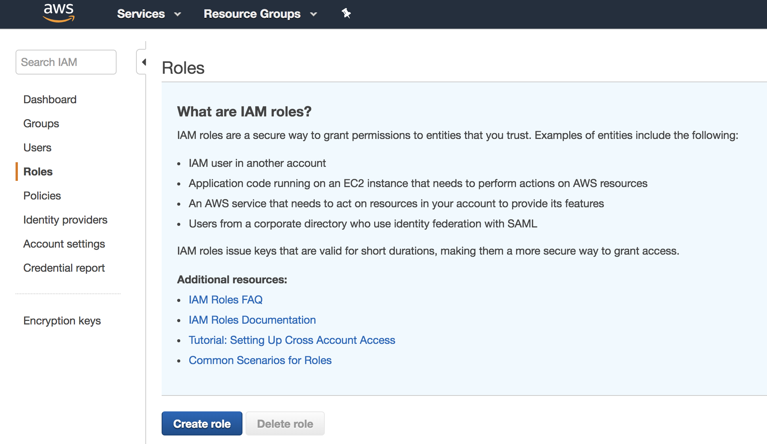Screen dimensions: 767x444
Task: Click bullet about SAML identity federation
Action: [x=363, y=224]
